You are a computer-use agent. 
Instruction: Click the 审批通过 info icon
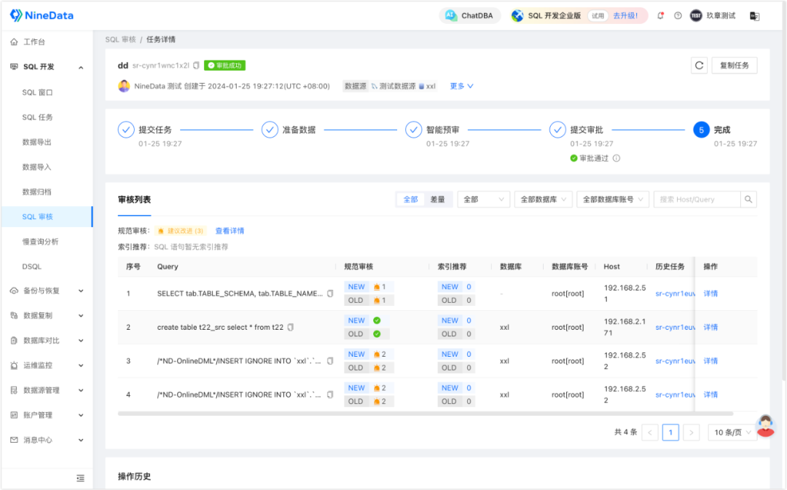click(616, 159)
